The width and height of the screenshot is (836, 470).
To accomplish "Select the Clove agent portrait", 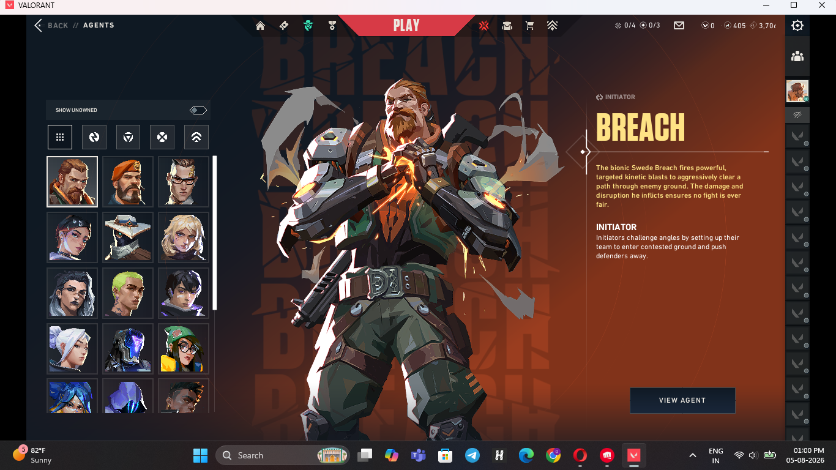I will (72, 237).
